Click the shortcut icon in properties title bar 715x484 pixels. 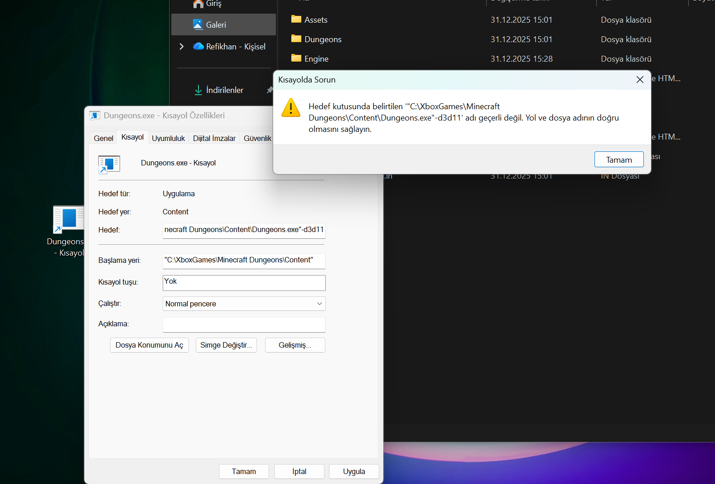(95, 116)
